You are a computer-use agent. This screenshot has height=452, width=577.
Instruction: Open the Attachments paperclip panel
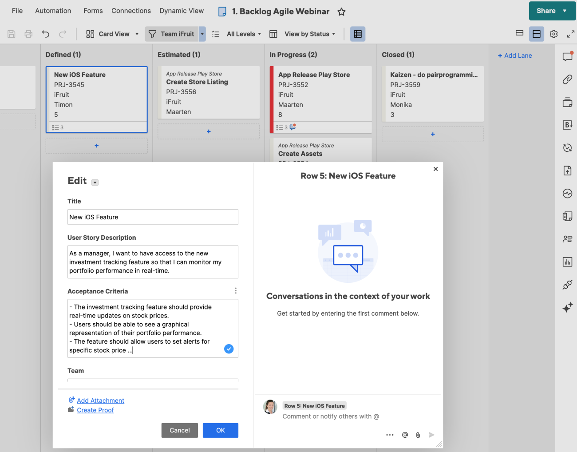(567, 79)
